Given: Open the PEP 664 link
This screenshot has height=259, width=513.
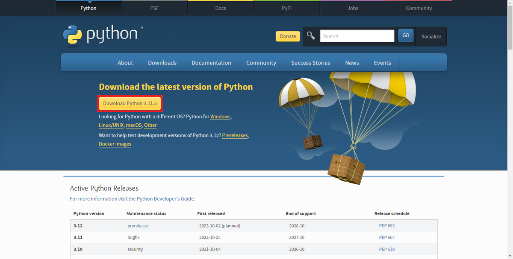Looking at the screenshot, I should (x=387, y=237).
